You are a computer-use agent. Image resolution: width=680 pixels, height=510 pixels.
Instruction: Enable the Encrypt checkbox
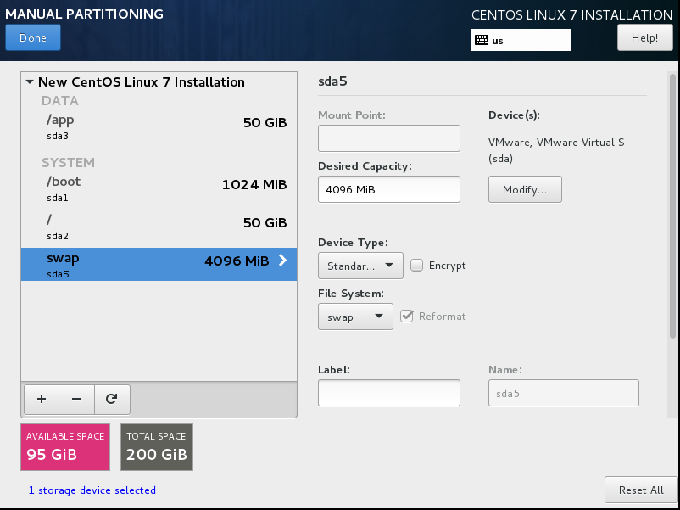(417, 266)
